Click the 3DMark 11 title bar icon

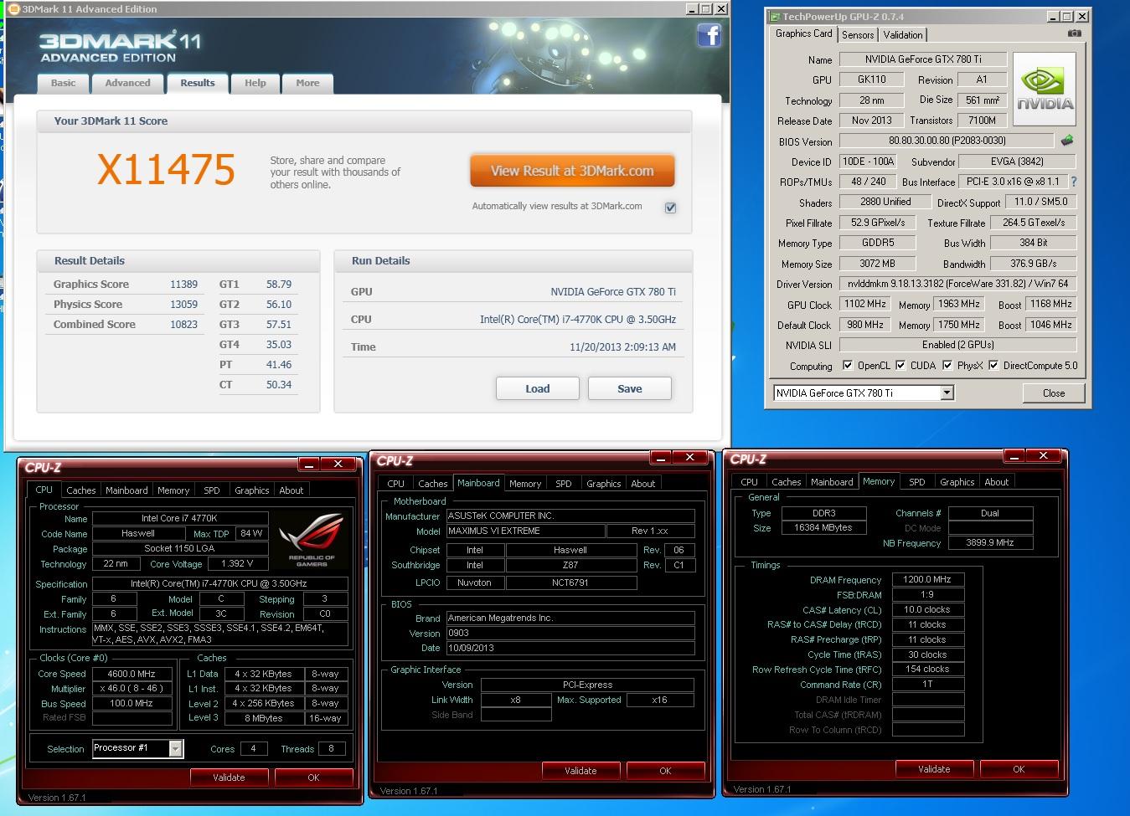point(13,9)
